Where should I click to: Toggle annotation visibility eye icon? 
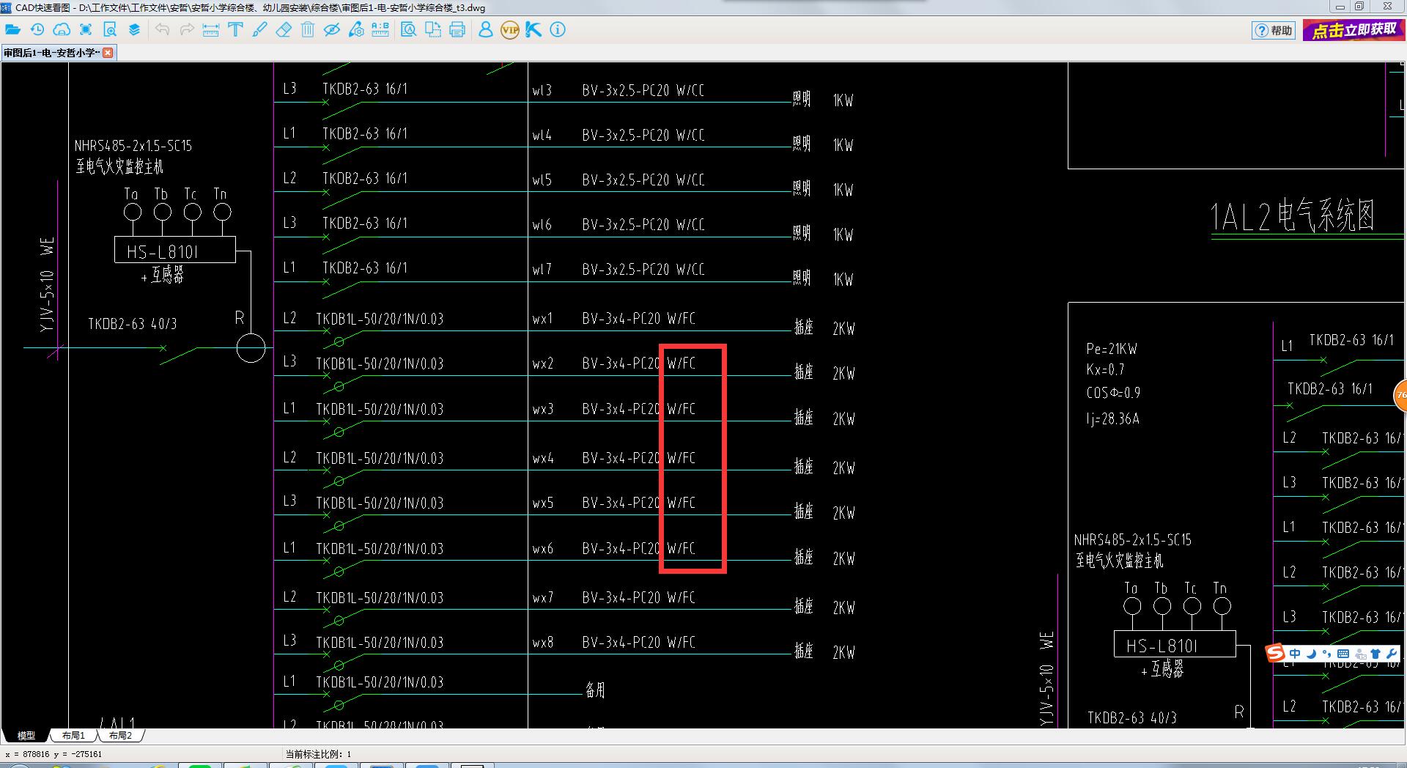pos(332,30)
